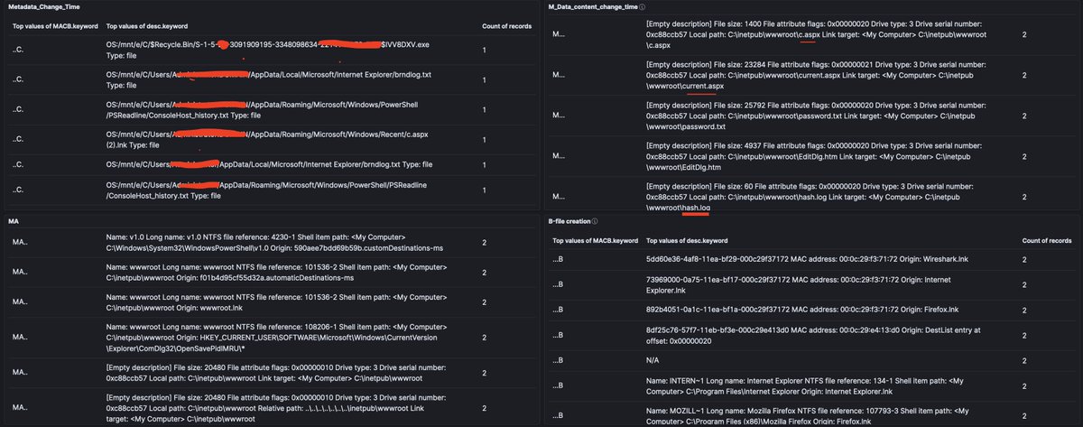Select the B-file creation panel title
Image resolution: width=1083 pixels, height=427 pixels.
(x=569, y=220)
